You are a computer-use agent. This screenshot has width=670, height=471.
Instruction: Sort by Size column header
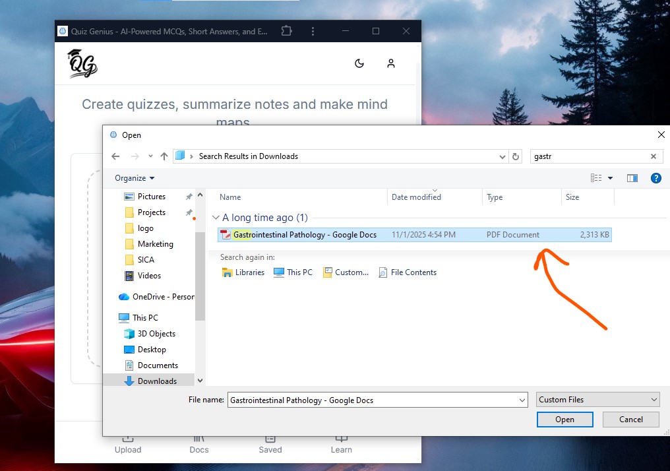click(572, 197)
